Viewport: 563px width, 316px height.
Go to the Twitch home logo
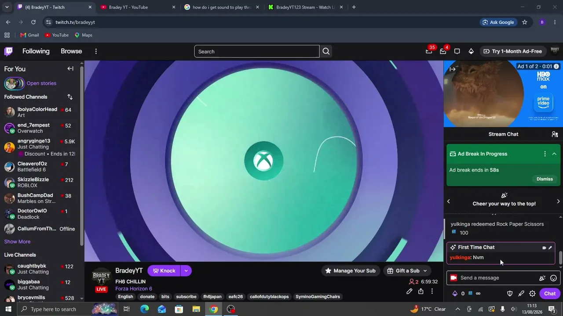click(x=8, y=51)
